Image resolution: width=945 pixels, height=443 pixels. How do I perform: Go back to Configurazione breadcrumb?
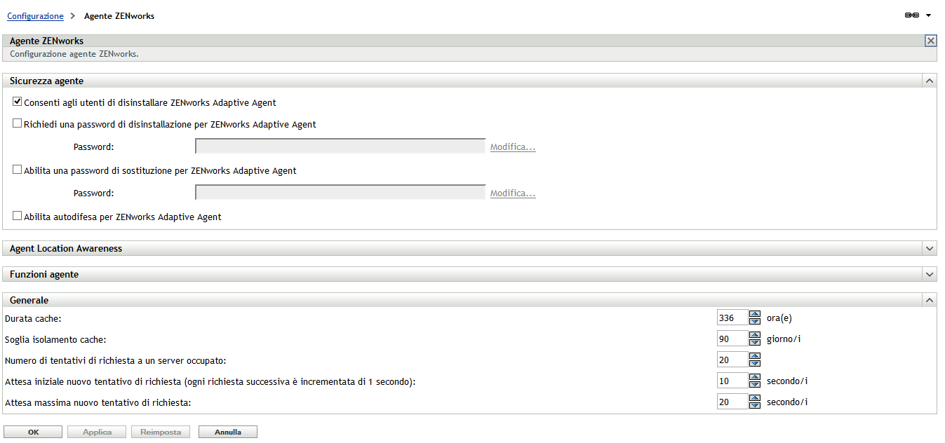35,16
